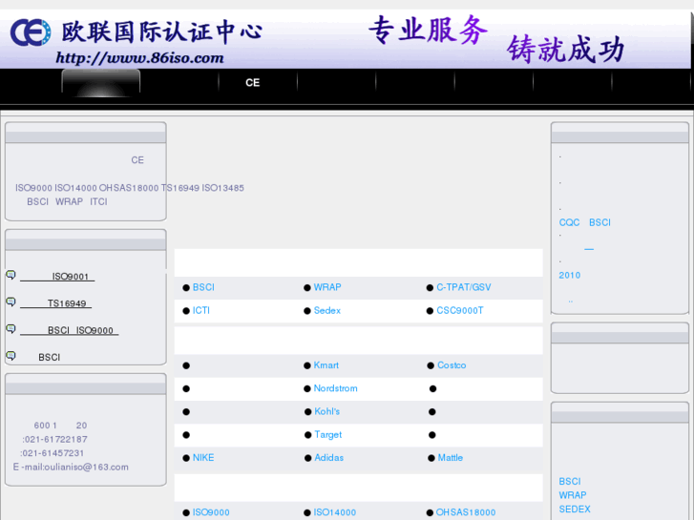Open the CQC BSCI link in right sidebar
Viewport: 694px width, 520px height.
click(584, 222)
